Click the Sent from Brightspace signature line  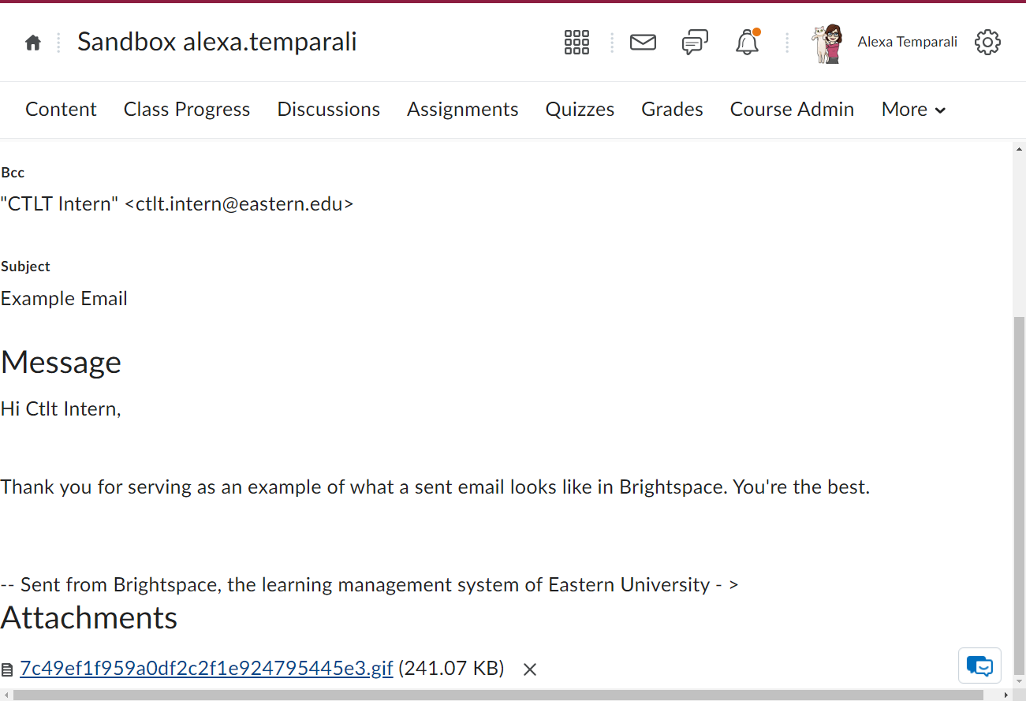coord(369,585)
